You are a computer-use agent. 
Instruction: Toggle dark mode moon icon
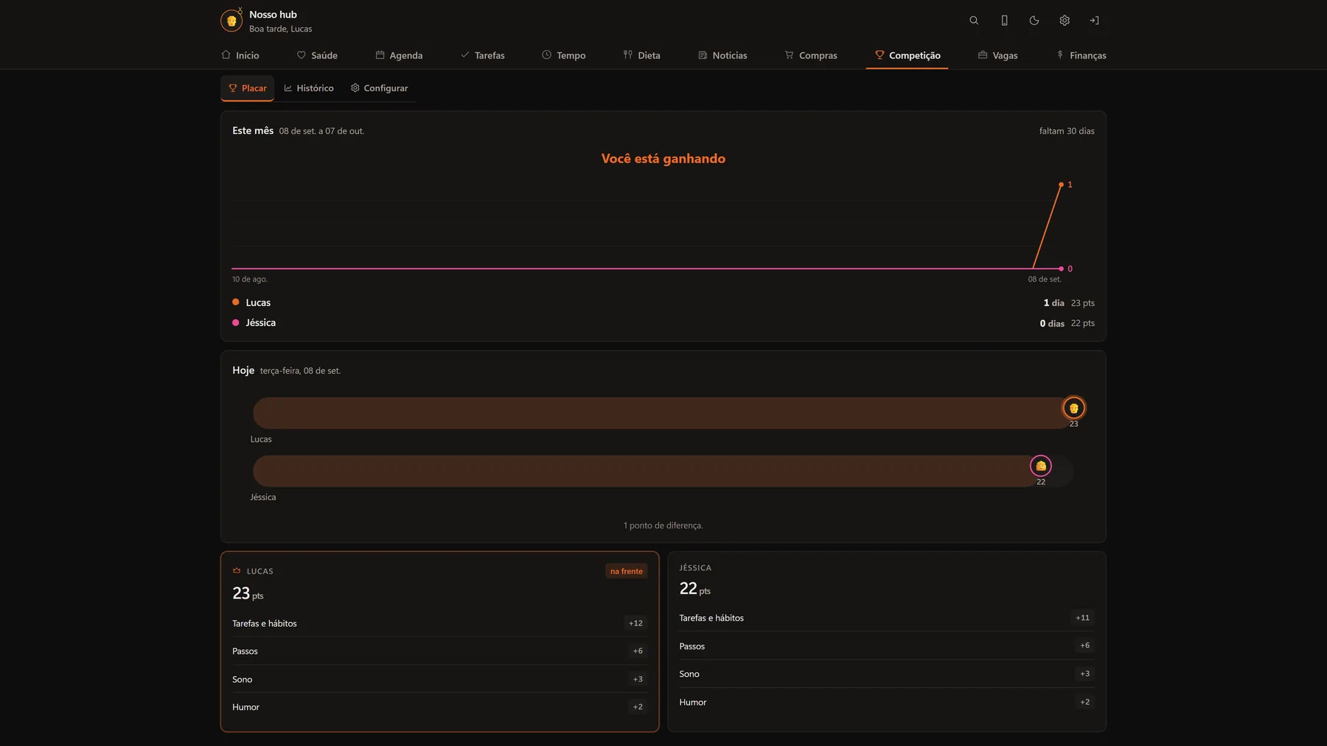click(1034, 21)
